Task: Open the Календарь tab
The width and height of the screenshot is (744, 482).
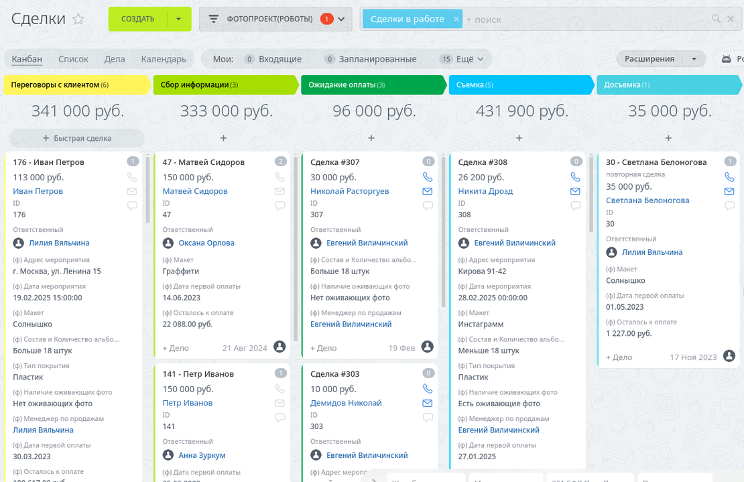Action: click(x=163, y=59)
